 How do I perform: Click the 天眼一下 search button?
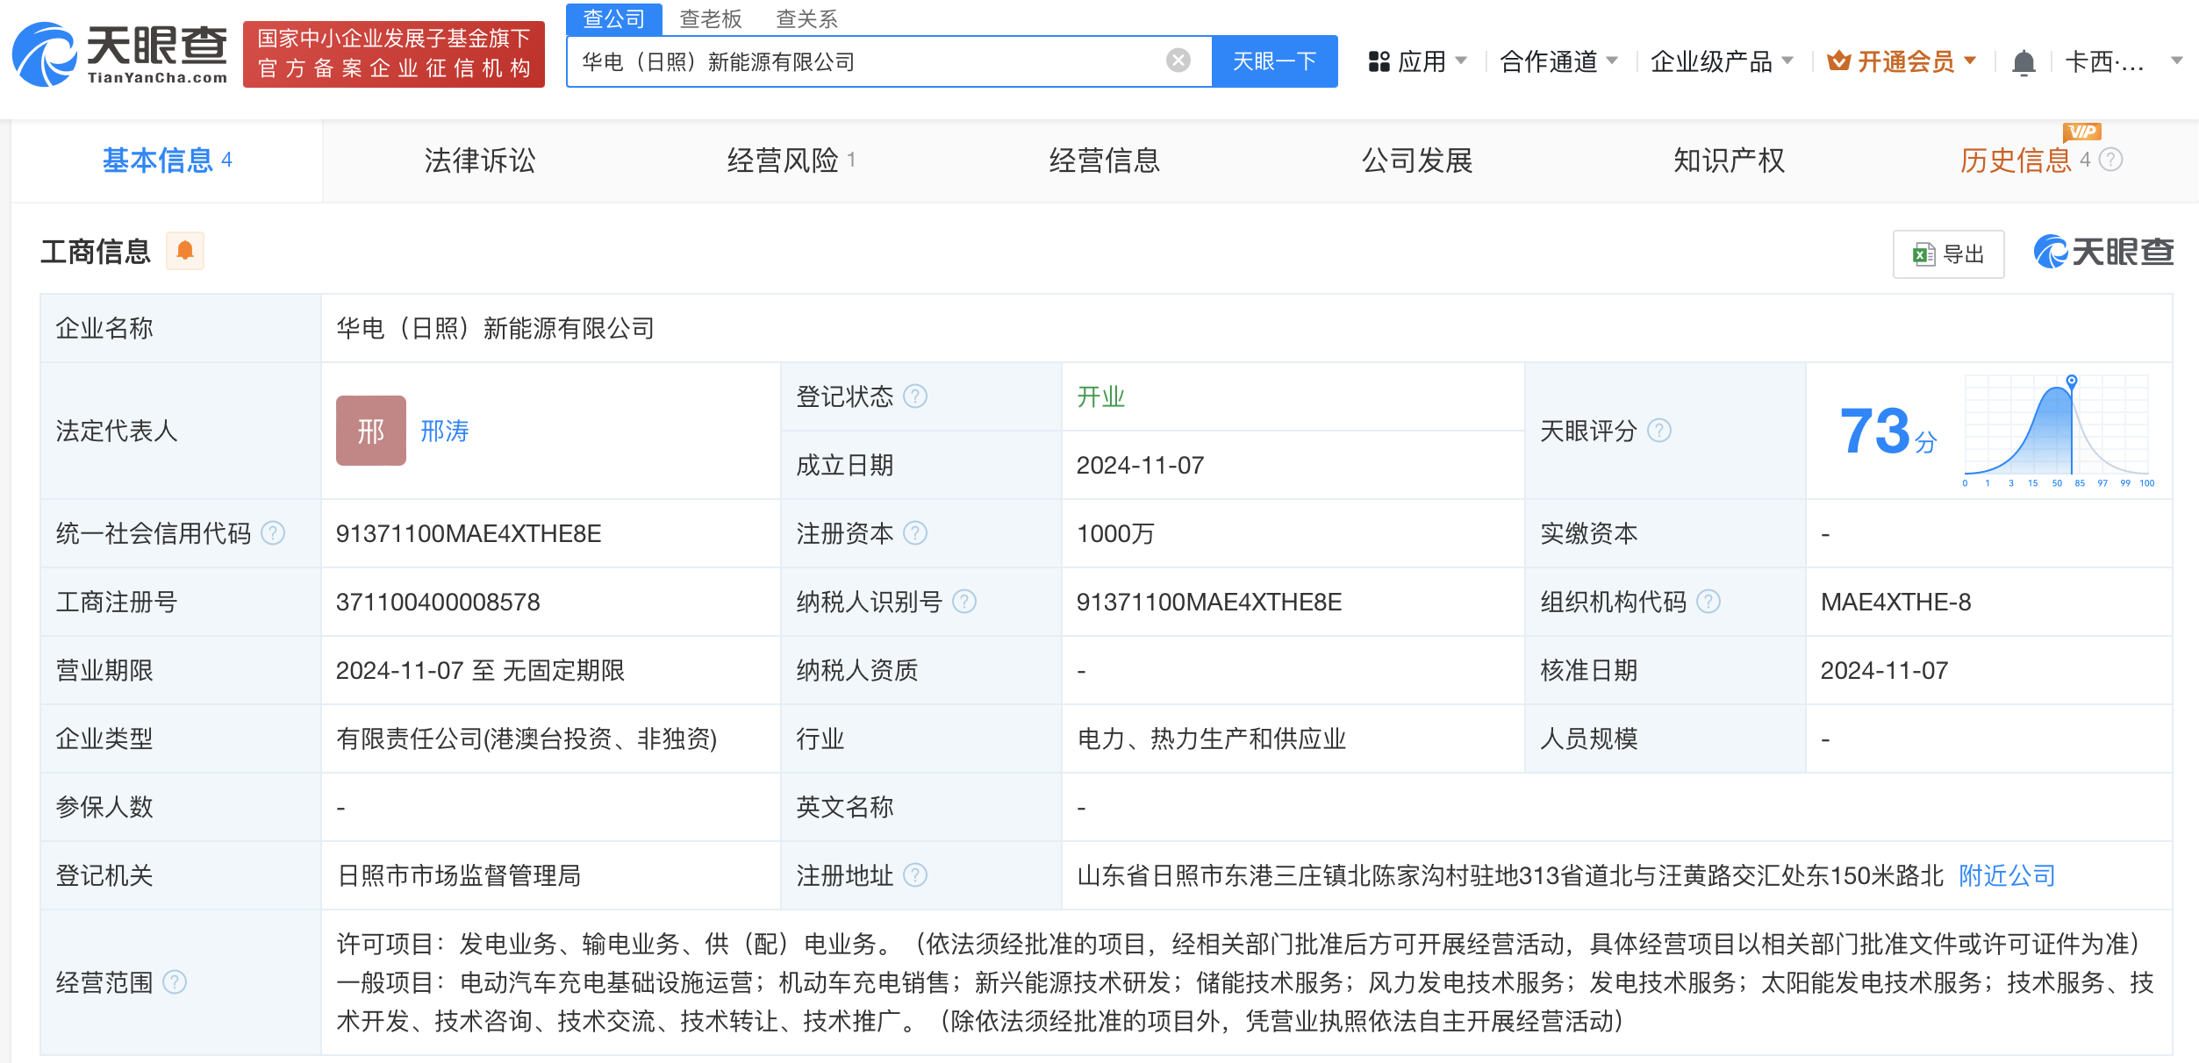[1274, 61]
